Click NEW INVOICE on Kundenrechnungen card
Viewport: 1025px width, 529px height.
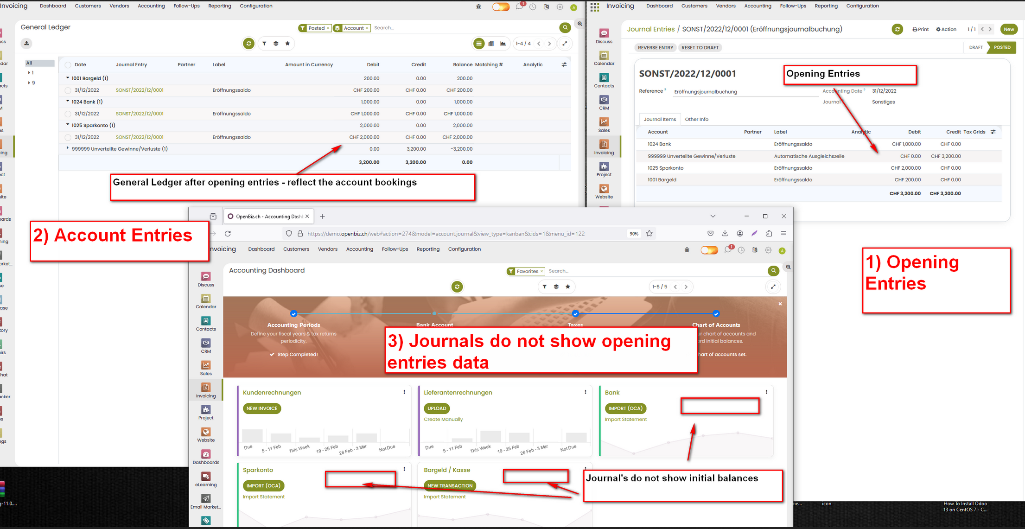tap(262, 409)
